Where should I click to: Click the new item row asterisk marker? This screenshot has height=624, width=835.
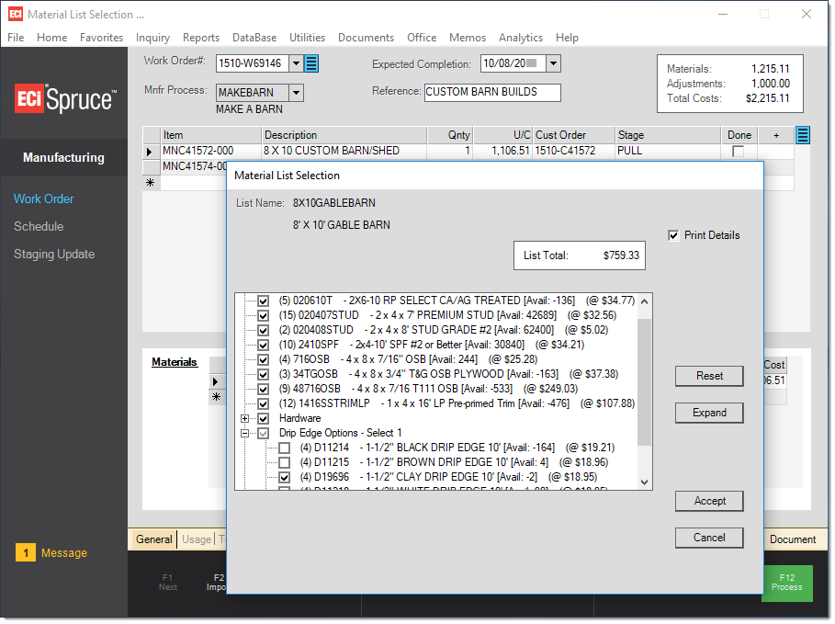(150, 183)
